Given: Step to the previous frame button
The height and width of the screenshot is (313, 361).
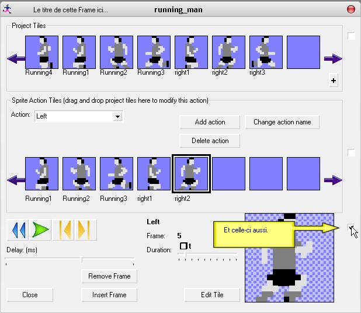Looking at the screenshot, I should point(63,229).
